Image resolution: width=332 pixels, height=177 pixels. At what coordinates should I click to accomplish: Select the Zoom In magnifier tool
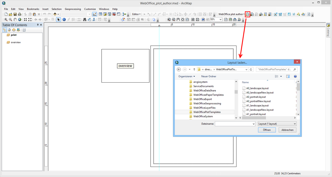[6, 20]
